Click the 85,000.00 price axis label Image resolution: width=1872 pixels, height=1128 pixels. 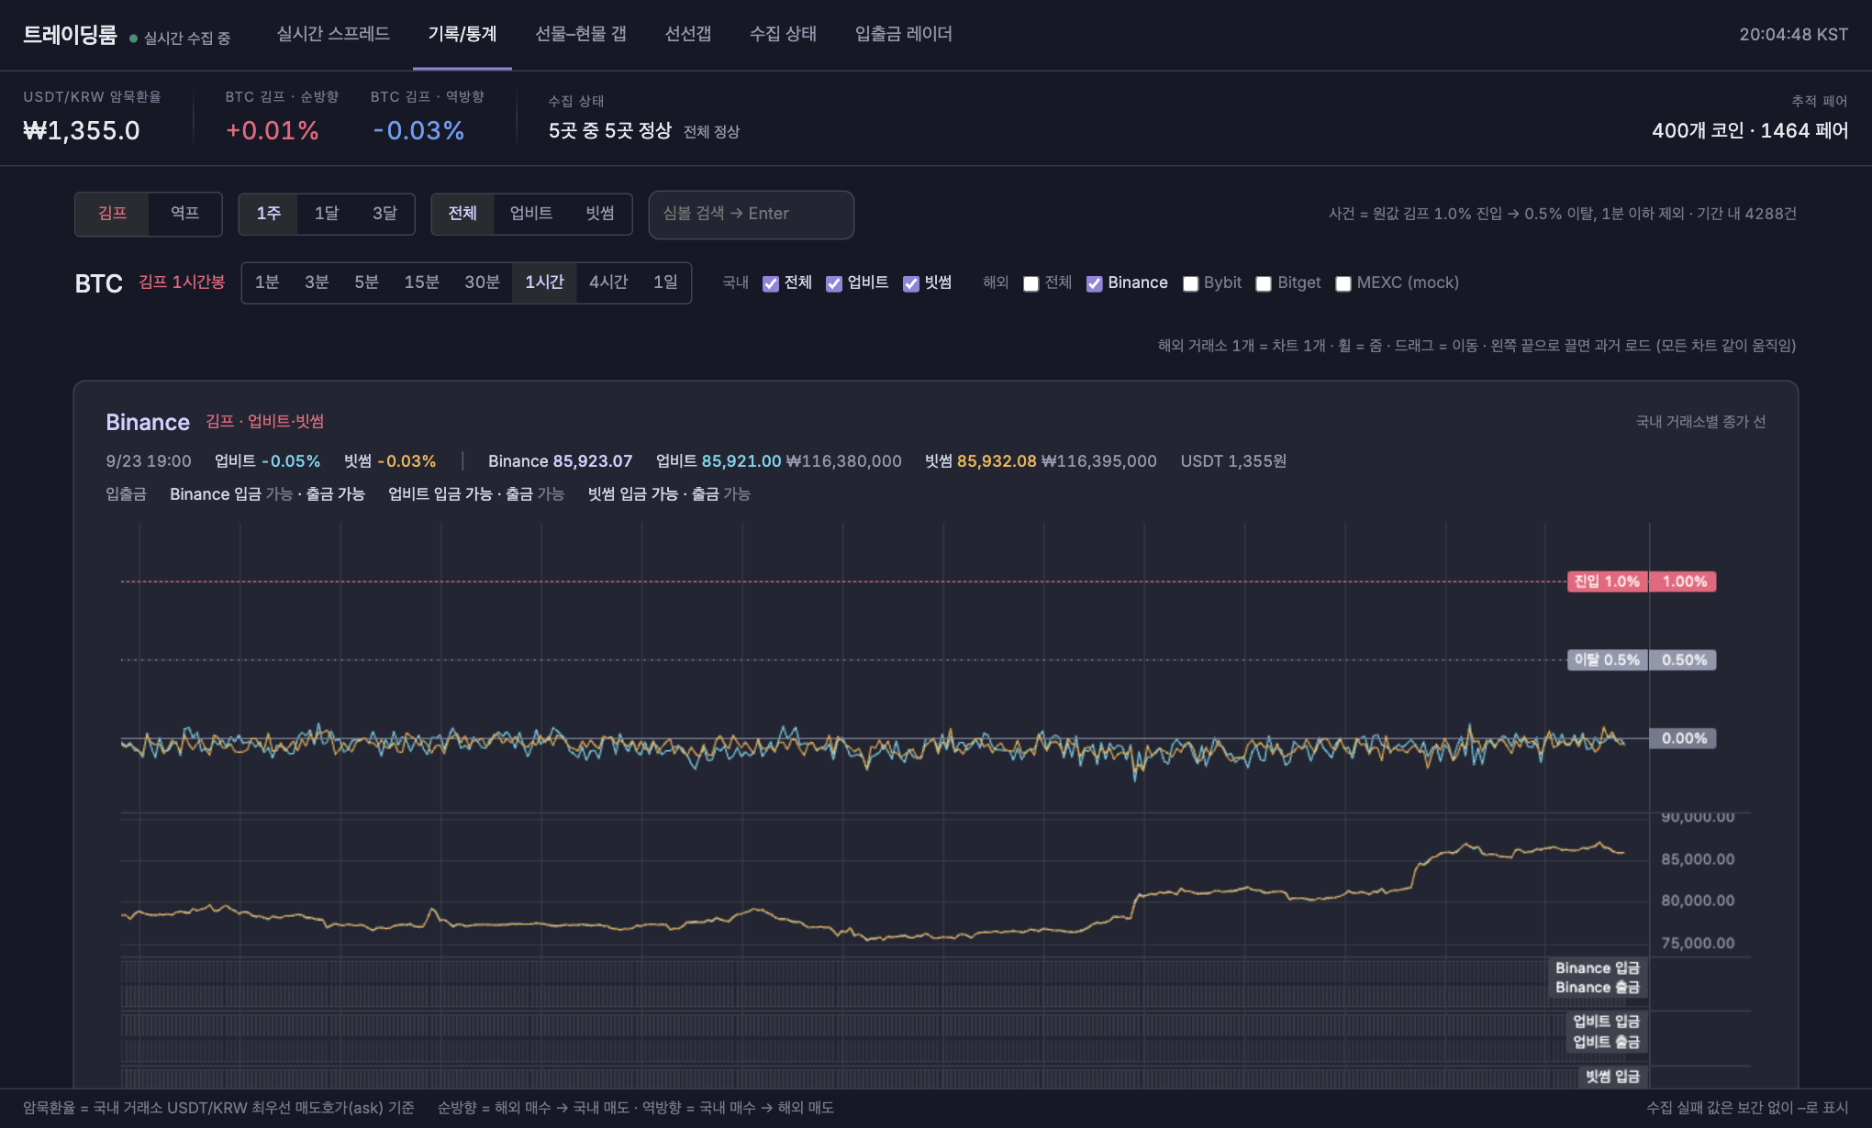click(x=1698, y=859)
